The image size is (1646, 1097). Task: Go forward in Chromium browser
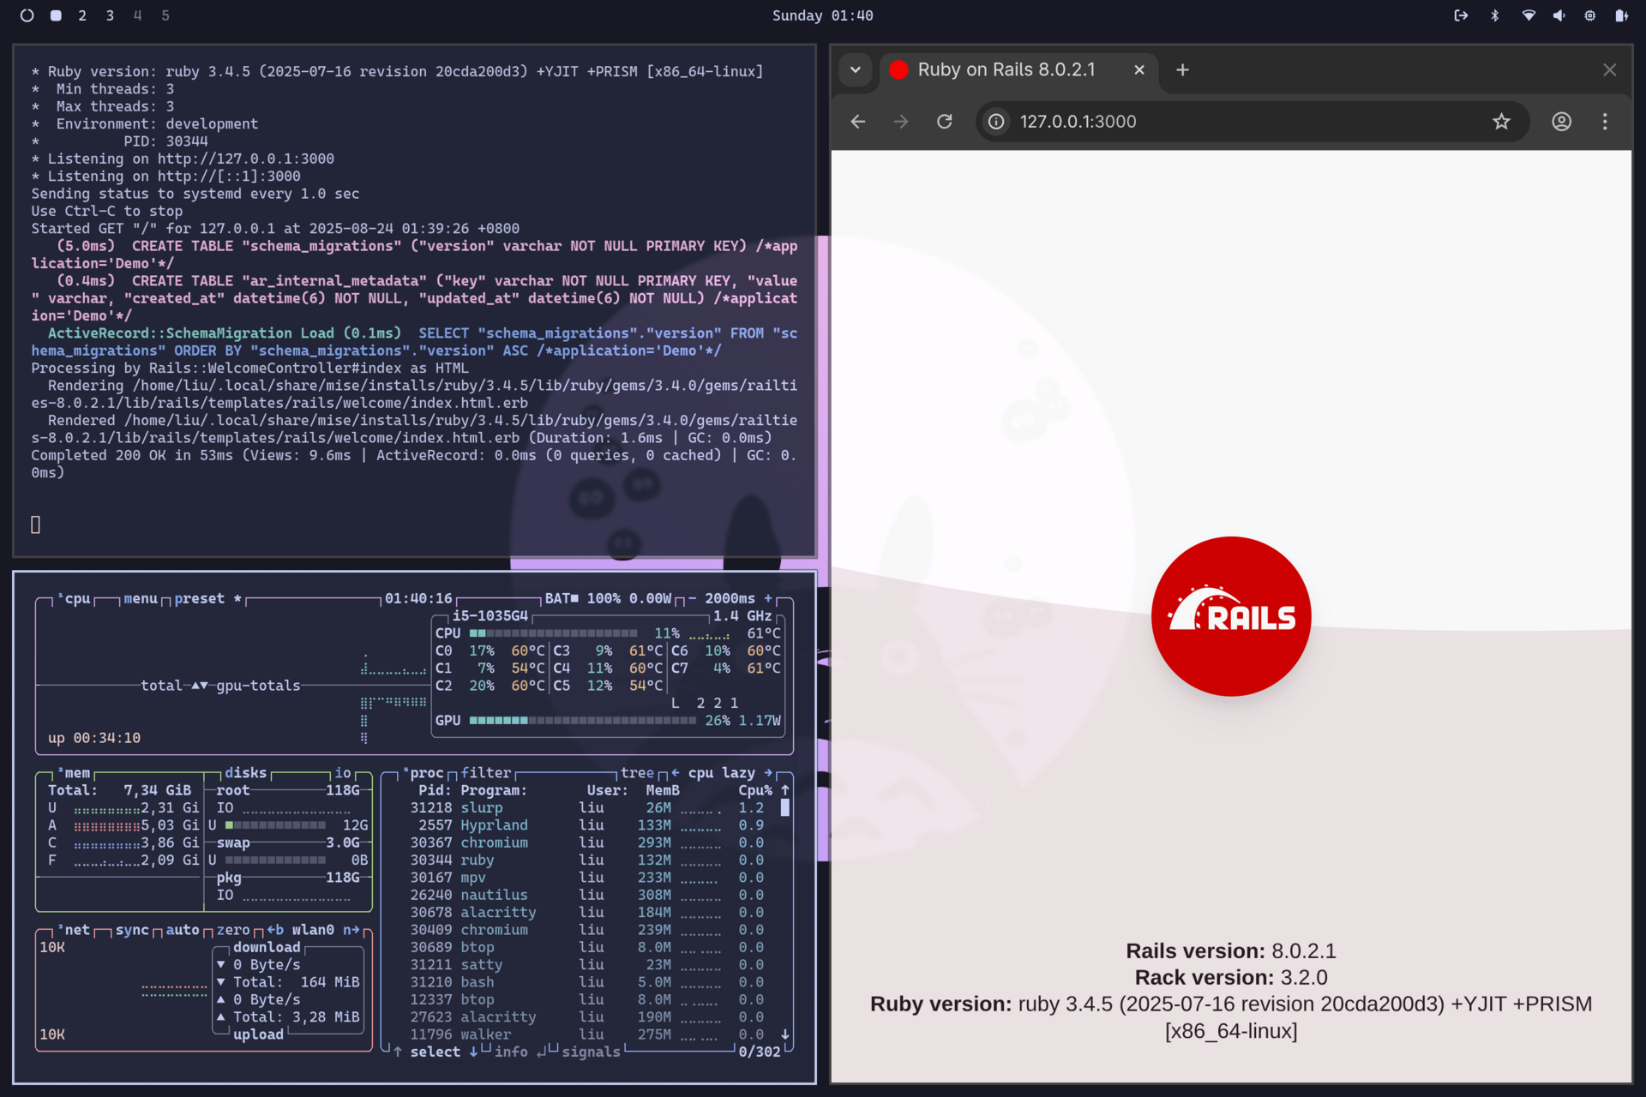click(x=901, y=122)
